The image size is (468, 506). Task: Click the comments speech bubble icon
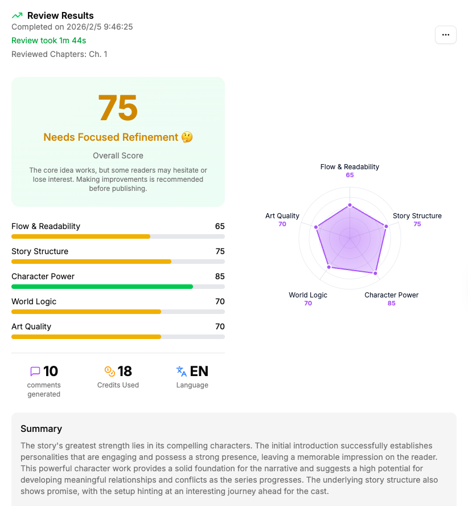pos(35,372)
